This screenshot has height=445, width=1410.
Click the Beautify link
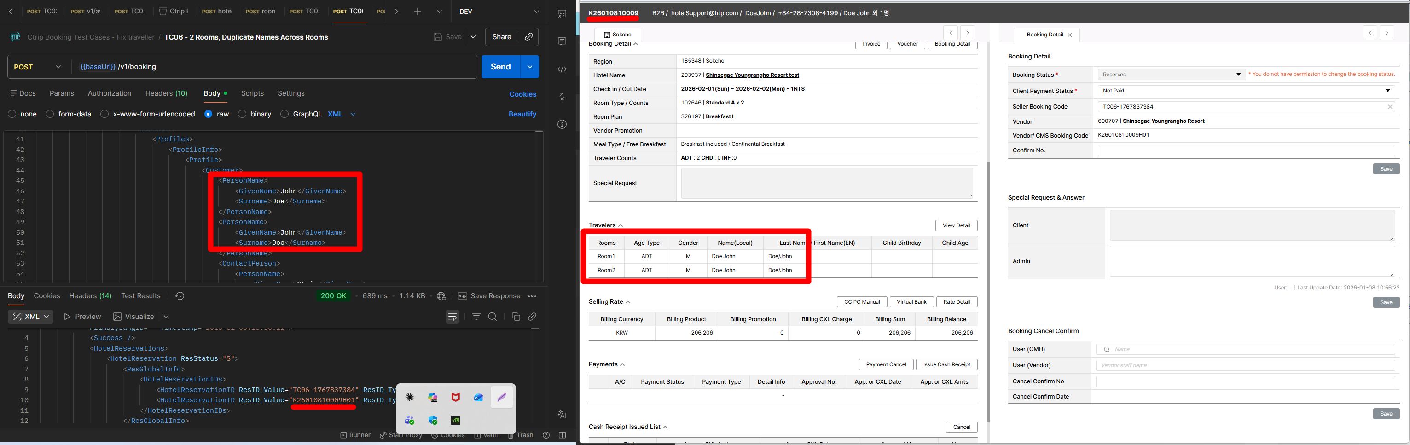pos(522,114)
